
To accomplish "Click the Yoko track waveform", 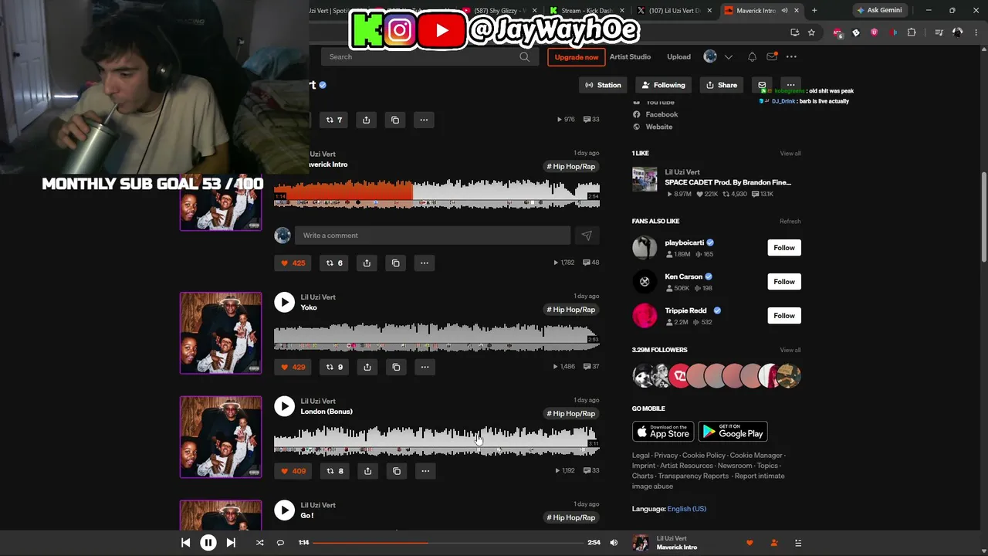I will pyautogui.click(x=437, y=336).
